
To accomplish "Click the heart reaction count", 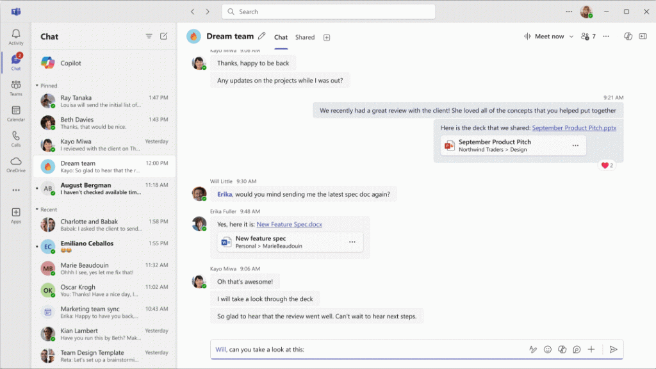I will pos(607,165).
